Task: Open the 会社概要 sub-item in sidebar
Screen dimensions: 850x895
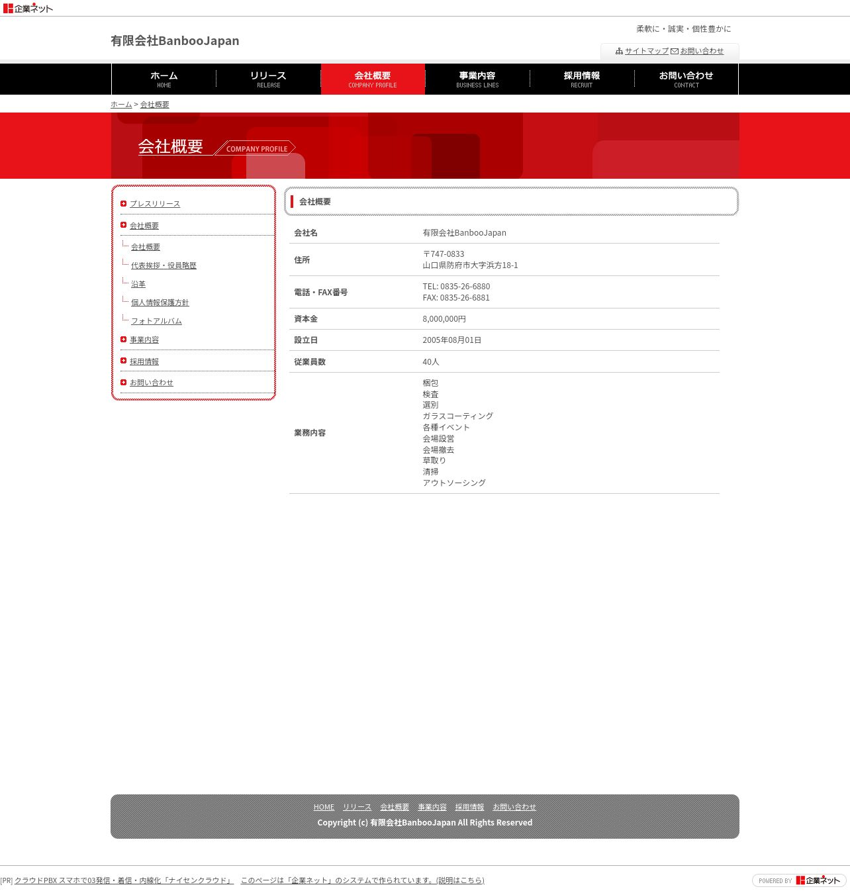Action: 146,247
